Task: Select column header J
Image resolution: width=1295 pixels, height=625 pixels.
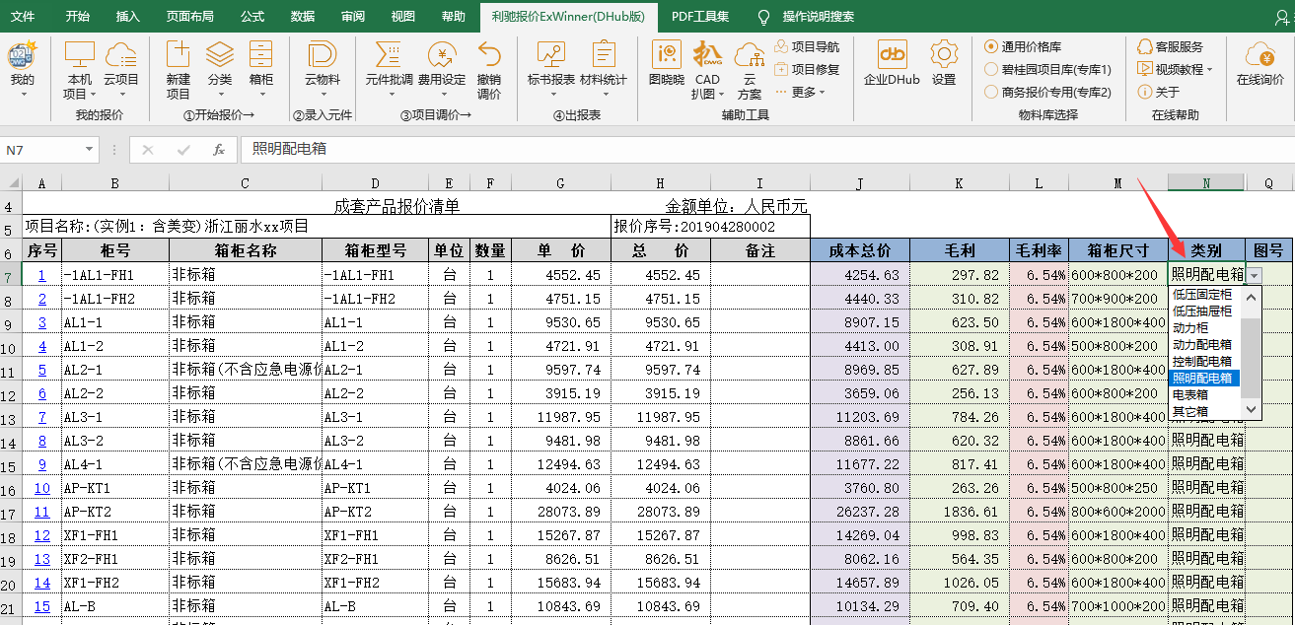Action: (x=860, y=183)
